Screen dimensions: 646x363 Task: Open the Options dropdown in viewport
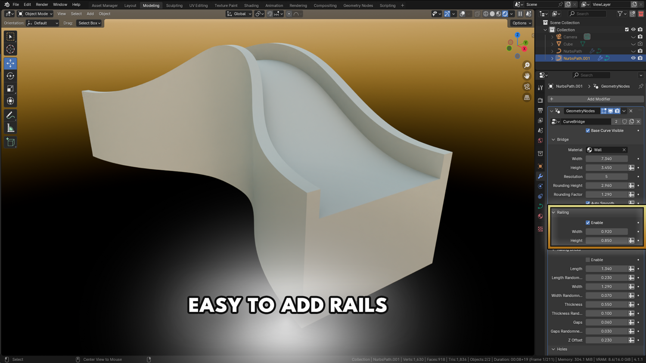522,23
